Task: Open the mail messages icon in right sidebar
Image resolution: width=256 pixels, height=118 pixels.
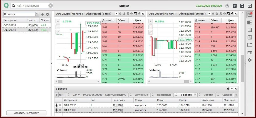Action: click(250, 15)
